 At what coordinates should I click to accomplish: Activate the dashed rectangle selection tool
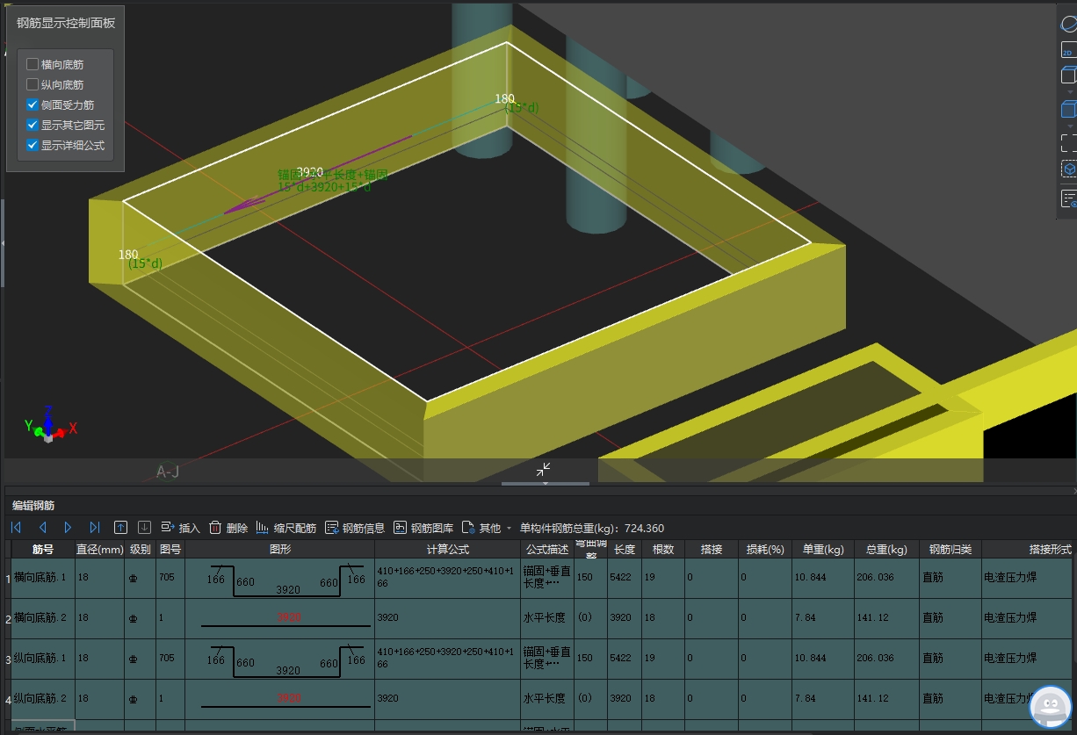coord(1068,143)
